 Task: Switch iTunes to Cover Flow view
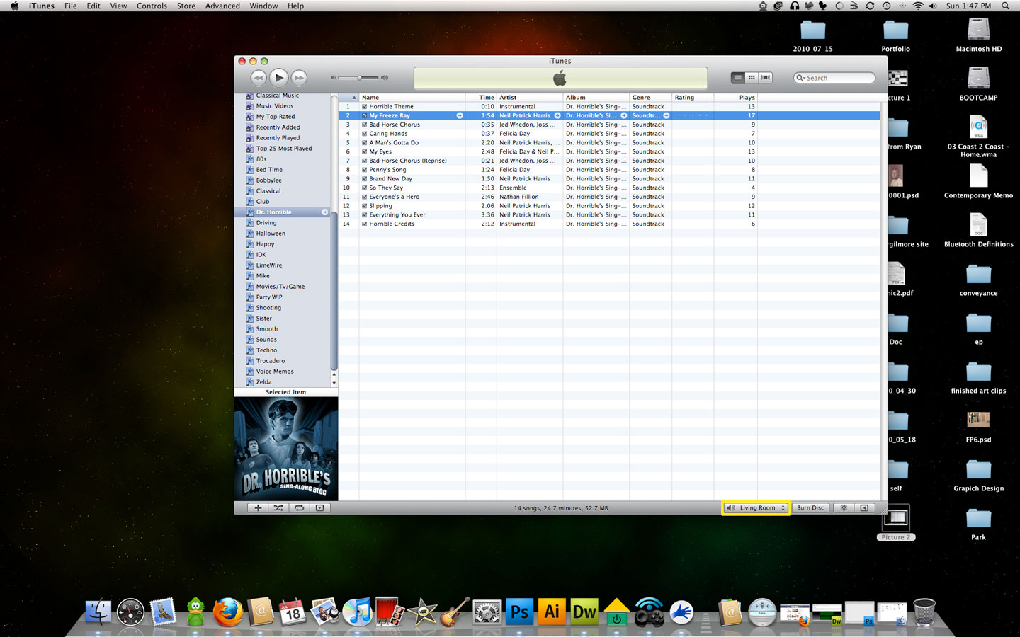[x=765, y=78]
